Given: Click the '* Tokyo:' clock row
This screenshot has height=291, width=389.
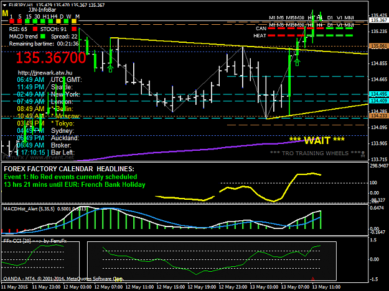Looking at the screenshot, I should [x=45, y=123].
